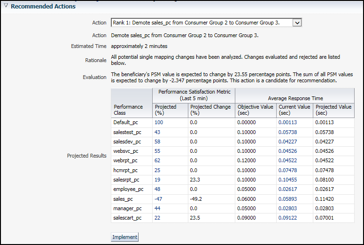
Task: Open employee_pc current value 0.02617 link
Action: [x=287, y=189]
